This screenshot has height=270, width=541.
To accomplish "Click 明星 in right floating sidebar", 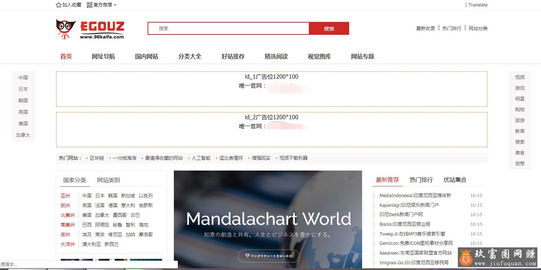I will click(520, 99).
